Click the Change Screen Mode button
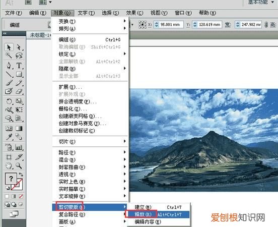This screenshot has height=227, width=278. pos(14,214)
